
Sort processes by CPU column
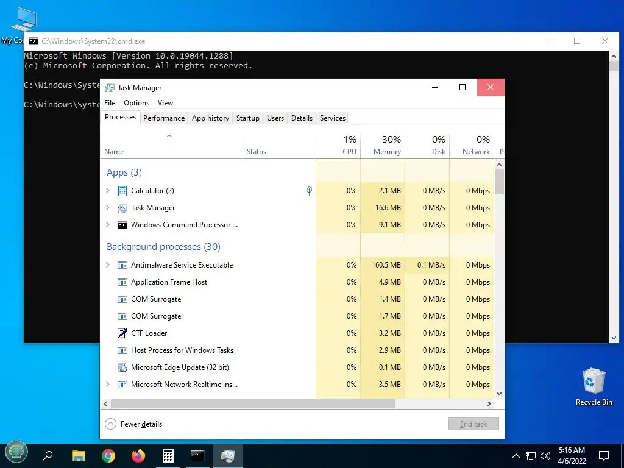pos(338,146)
